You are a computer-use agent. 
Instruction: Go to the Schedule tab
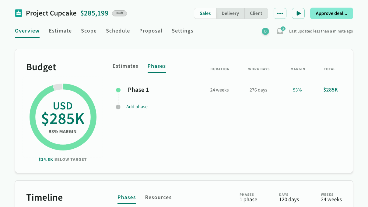118,31
